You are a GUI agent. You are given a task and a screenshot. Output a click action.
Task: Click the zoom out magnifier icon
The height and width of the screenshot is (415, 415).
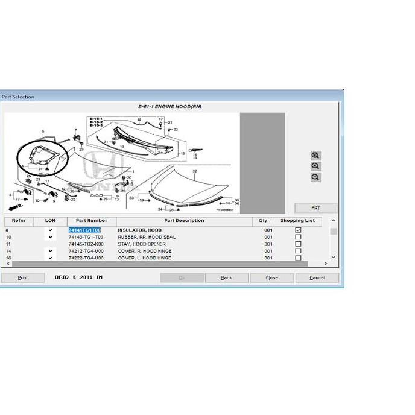(315, 177)
